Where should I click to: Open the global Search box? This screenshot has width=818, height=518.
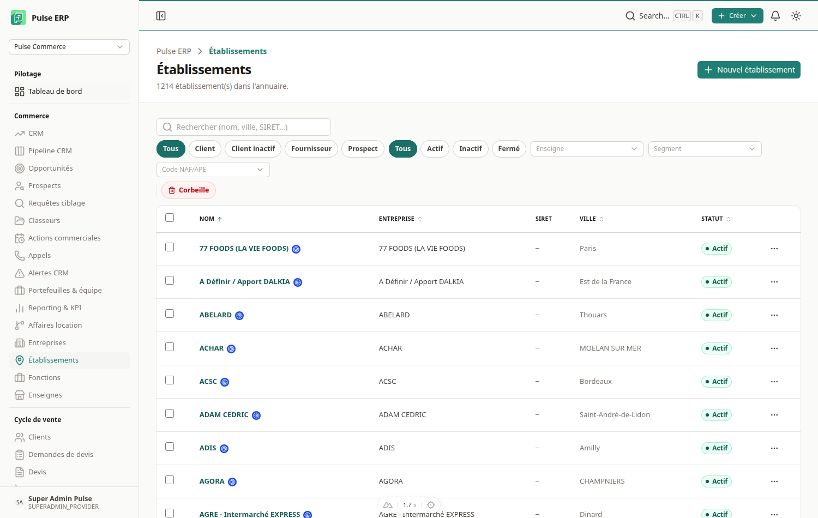click(664, 16)
